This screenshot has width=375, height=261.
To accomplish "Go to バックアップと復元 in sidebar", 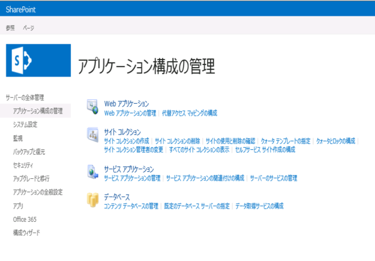I will 29,152.
